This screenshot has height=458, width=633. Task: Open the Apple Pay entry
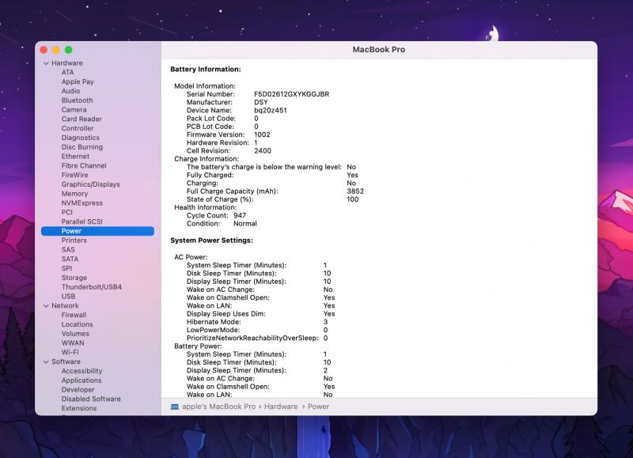click(78, 81)
